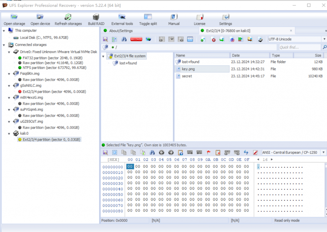Collapse the Drive0 VMware NVMe Disk node
Viewport: 327px width, 232px height.
(9, 52)
